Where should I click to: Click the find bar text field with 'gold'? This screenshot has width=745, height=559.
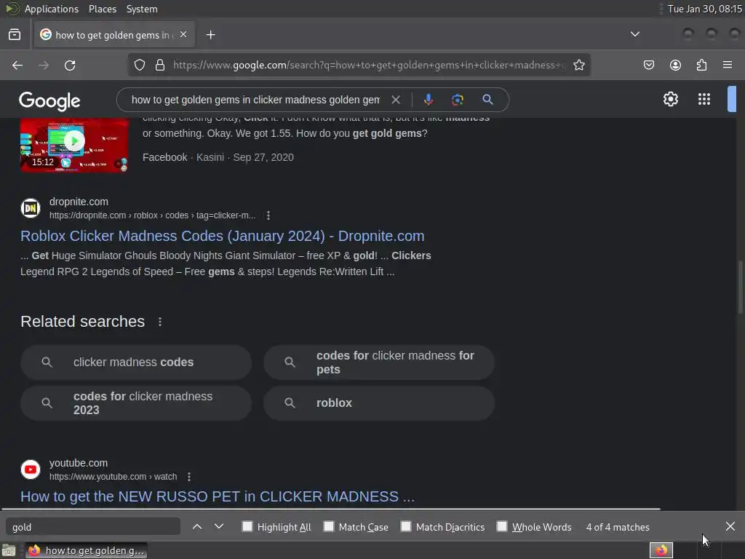[92, 527]
